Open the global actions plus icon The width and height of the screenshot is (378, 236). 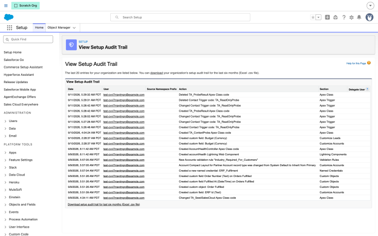tap(327, 17)
